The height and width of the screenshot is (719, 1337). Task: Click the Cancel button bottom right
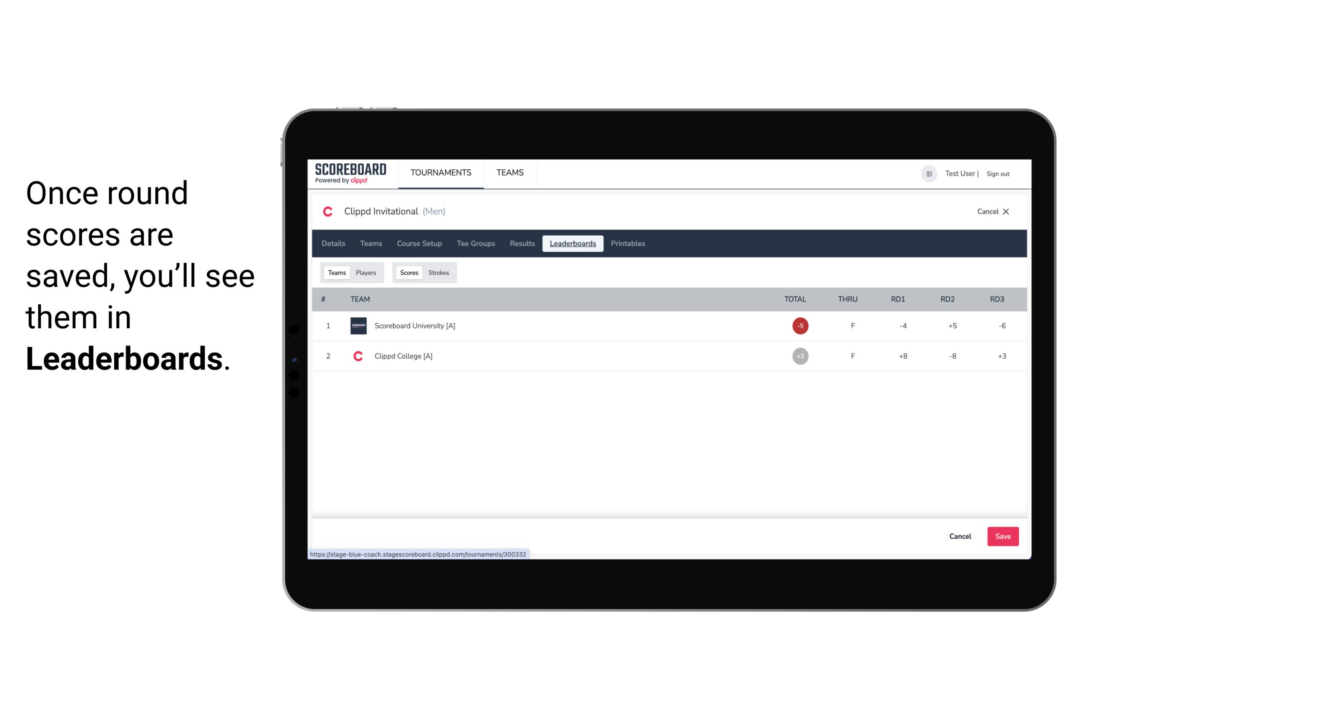click(961, 536)
